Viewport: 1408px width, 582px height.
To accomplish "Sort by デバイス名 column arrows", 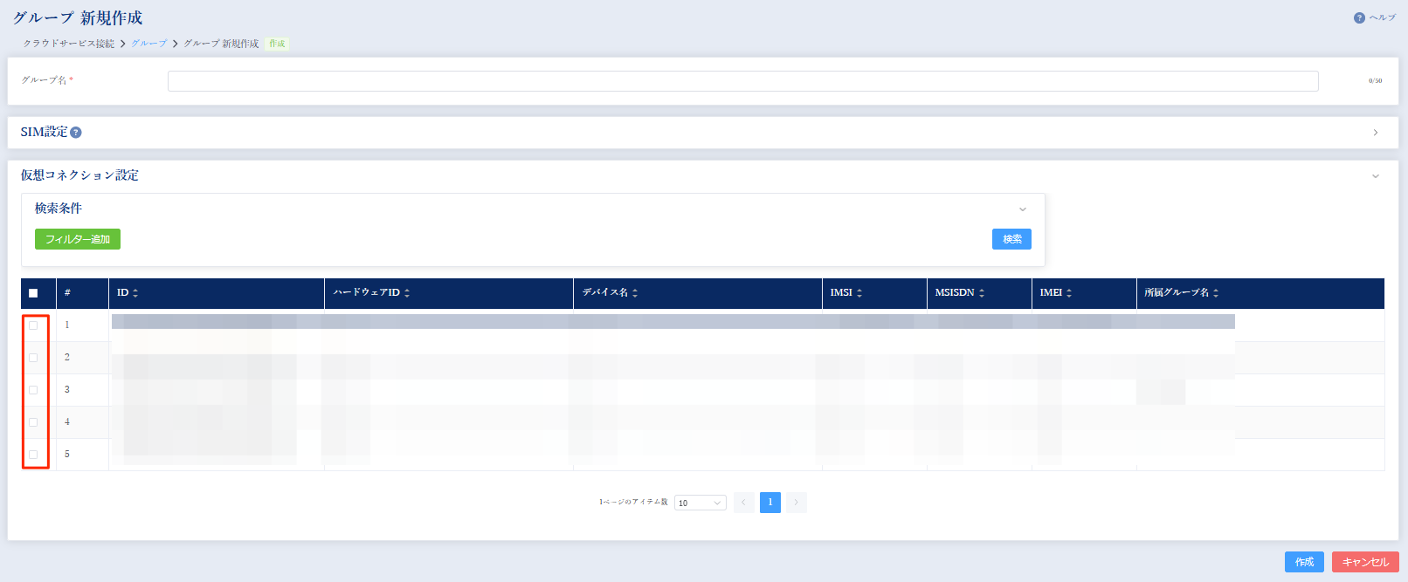I will [x=635, y=293].
